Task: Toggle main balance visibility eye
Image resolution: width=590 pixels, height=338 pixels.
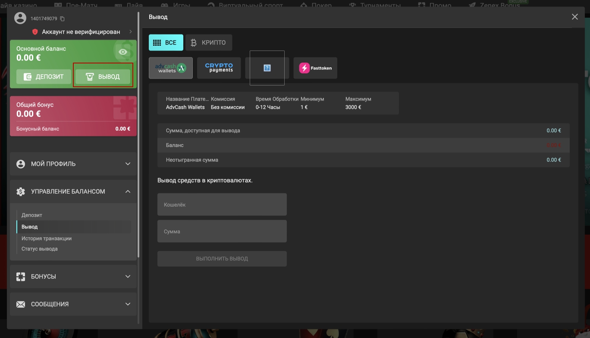Action: pyautogui.click(x=123, y=52)
